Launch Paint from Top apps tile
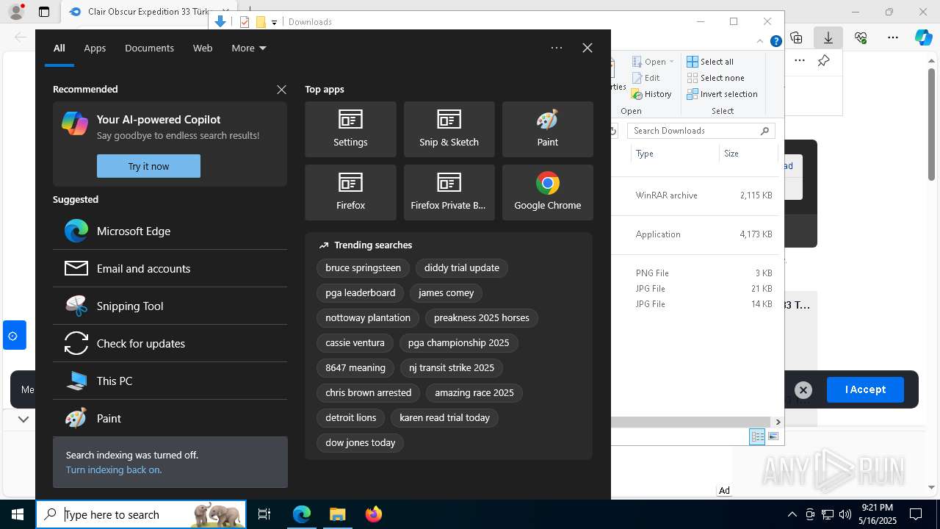Image resolution: width=940 pixels, height=529 pixels. click(547, 129)
